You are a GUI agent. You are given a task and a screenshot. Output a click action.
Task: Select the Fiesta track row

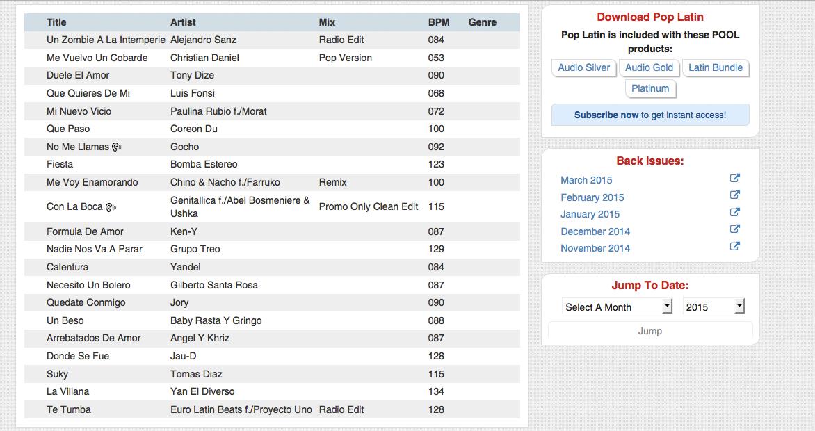click(x=272, y=164)
